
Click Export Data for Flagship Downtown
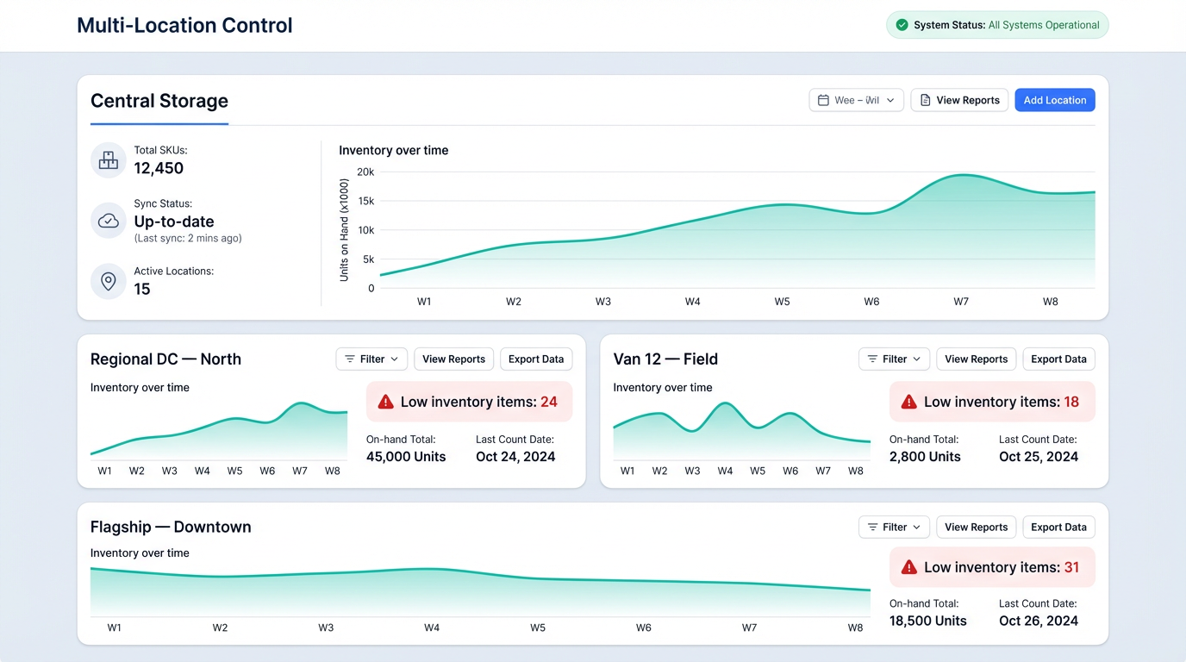(x=1058, y=527)
